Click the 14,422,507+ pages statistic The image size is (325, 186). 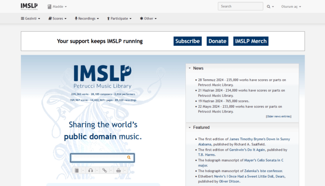[101, 100]
